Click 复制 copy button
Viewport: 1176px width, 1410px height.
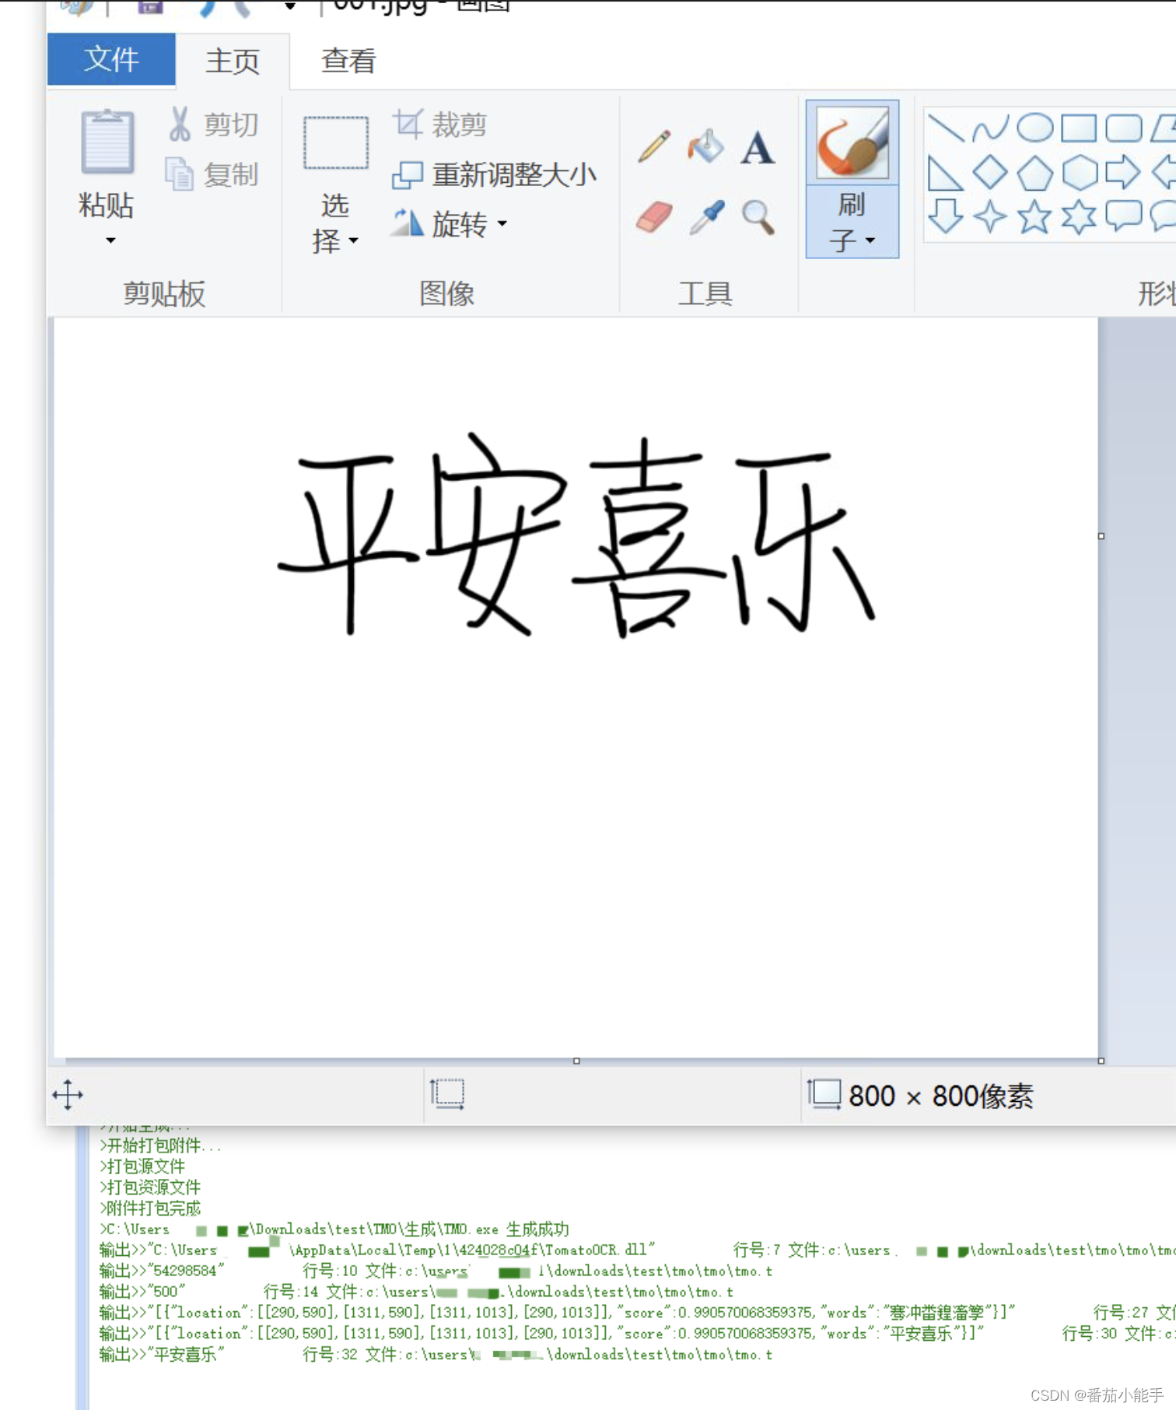212,174
